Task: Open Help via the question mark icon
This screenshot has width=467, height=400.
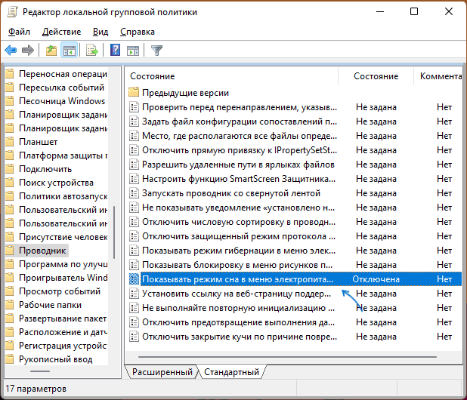Action: click(116, 51)
